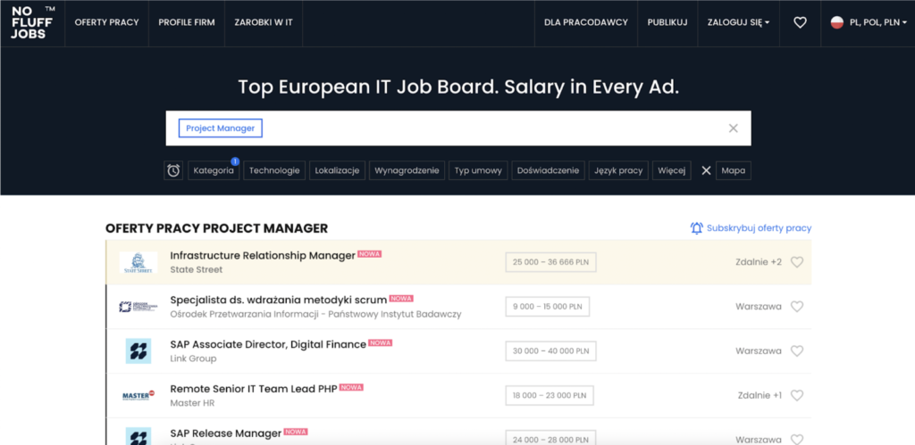Screen dimensions: 915x445
Task: Click inside the job search input field
Action: coord(491,128)
